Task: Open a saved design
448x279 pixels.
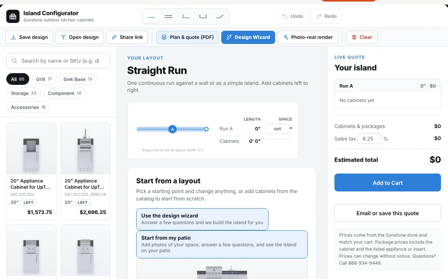Action: tap(80, 37)
